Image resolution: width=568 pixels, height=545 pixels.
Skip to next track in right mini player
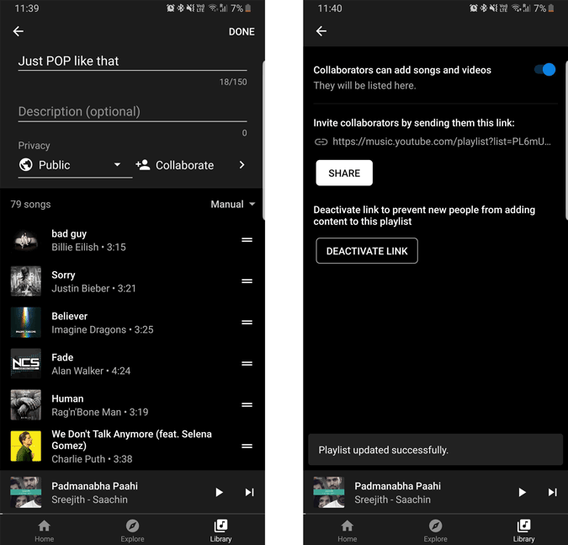(552, 492)
